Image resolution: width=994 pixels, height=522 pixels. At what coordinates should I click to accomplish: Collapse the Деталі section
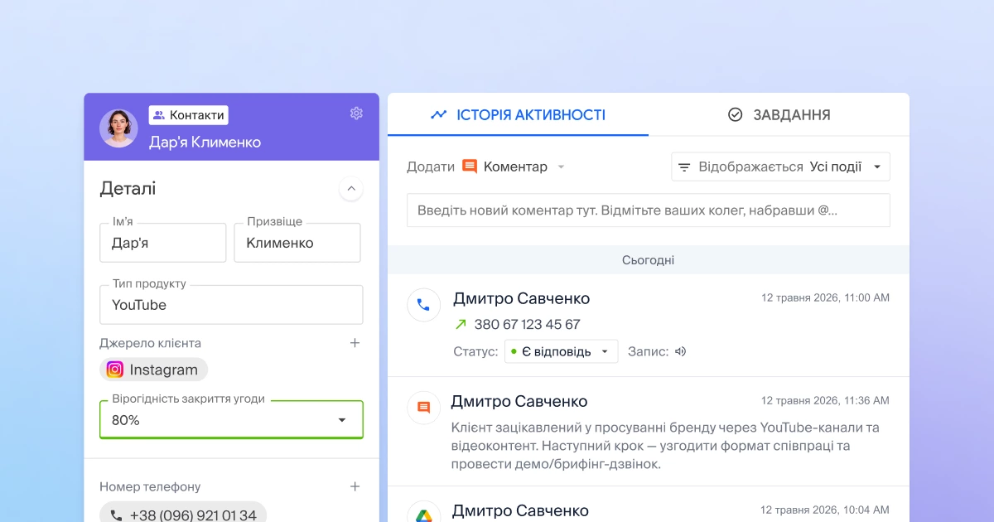(351, 189)
